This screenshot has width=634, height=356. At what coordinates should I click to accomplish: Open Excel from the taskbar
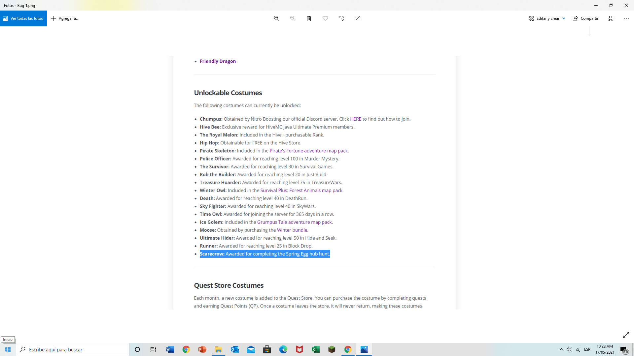[316, 349]
